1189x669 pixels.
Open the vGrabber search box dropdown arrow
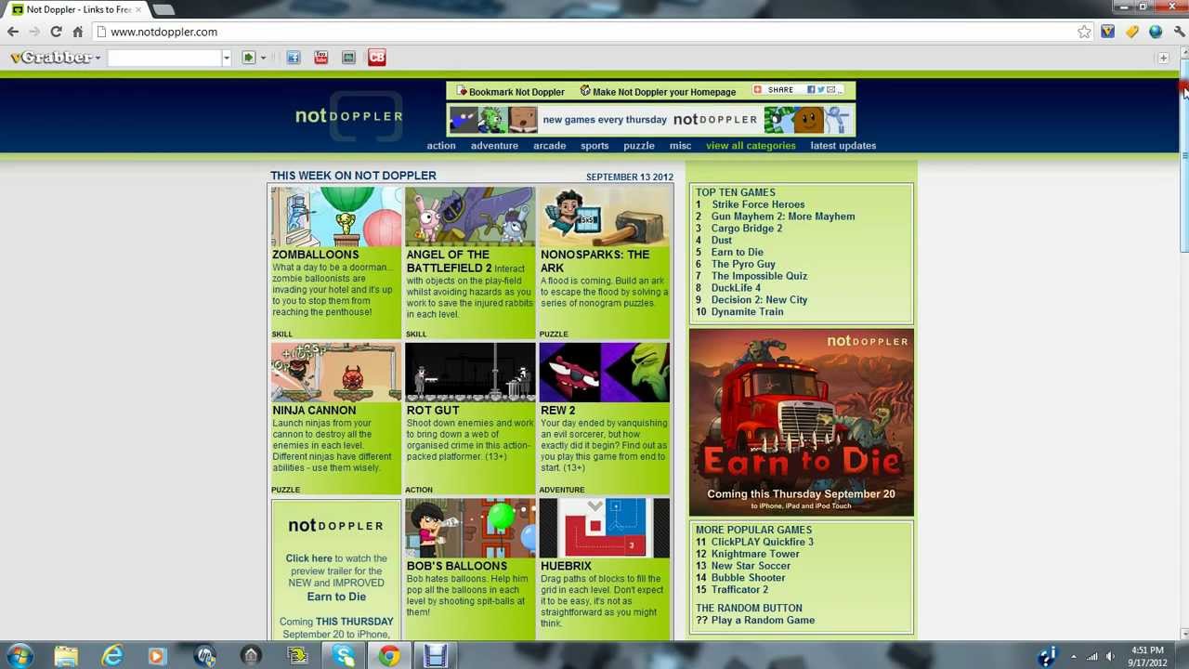226,58
